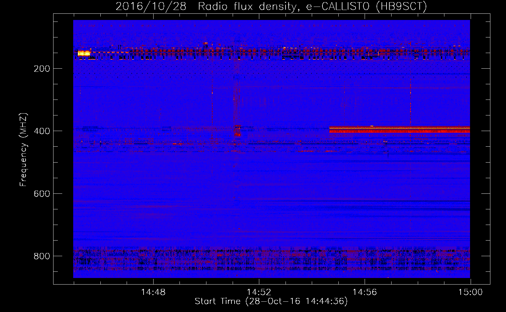
Task: Select the 15:00 time tick label
Action: (470, 292)
